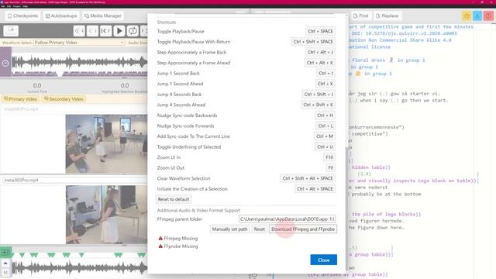Click the Replace button above transcript

(387, 15)
